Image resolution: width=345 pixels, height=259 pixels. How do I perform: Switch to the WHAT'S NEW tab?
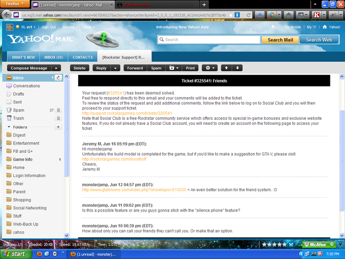[23, 57]
